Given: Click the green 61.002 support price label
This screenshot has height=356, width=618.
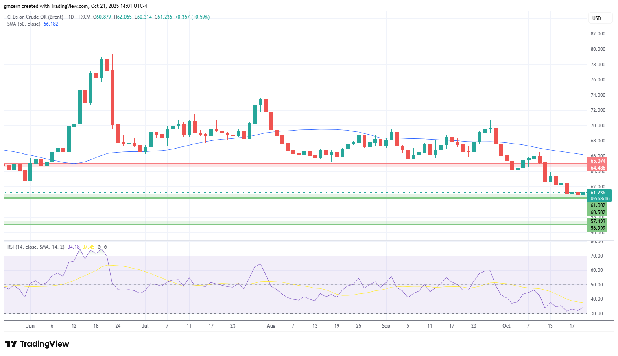Looking at the screenshot, I should pyautogui.click(x=598, y=205).
